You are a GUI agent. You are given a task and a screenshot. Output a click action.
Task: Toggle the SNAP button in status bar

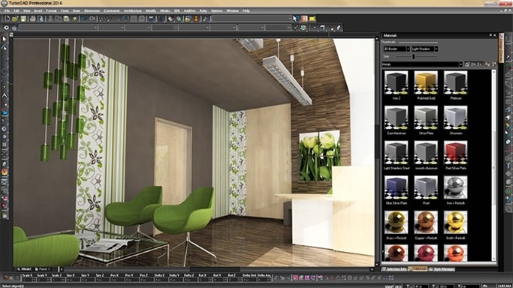click(x=388, y=286)
